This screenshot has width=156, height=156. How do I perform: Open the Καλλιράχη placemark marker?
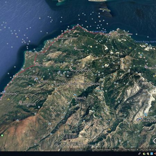tap(20, 102)
